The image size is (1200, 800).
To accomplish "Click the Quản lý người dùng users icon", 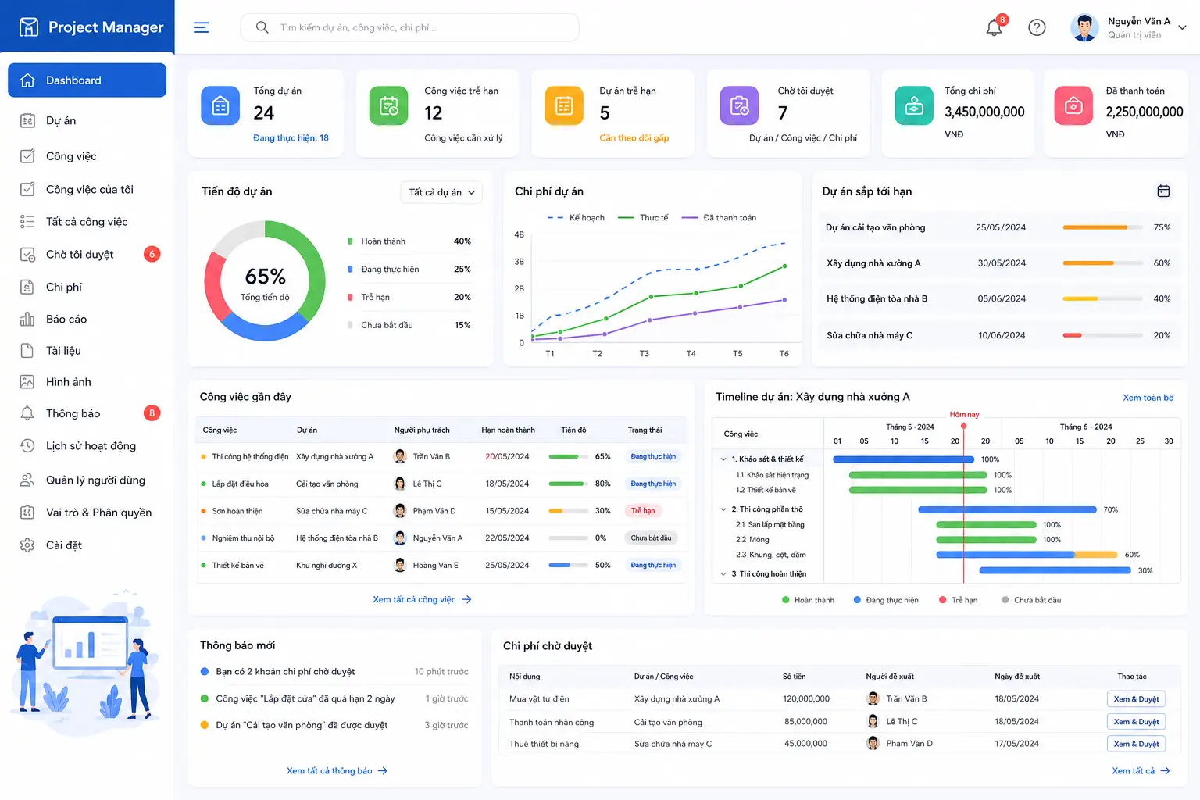I will (27, 480).
